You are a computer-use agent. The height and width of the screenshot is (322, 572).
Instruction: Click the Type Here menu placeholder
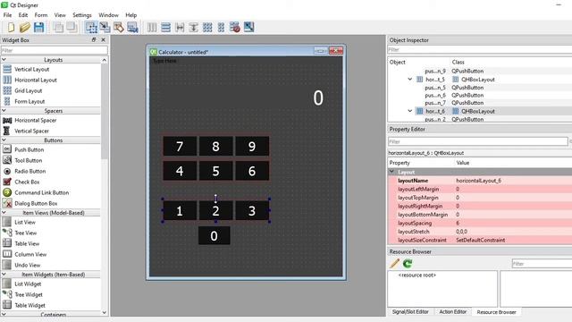tap(164, 61)
